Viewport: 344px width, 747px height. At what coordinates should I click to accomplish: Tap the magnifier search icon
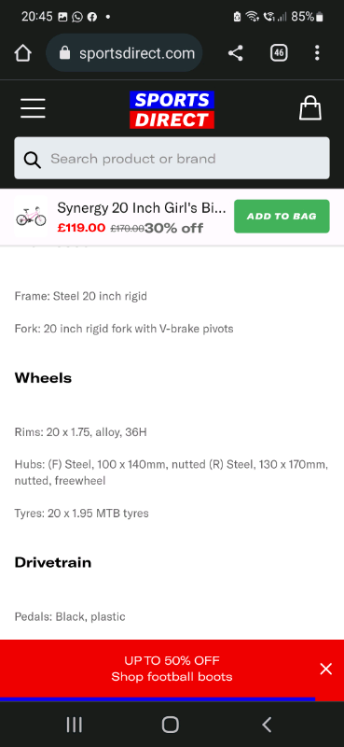[x=32, y=159]
